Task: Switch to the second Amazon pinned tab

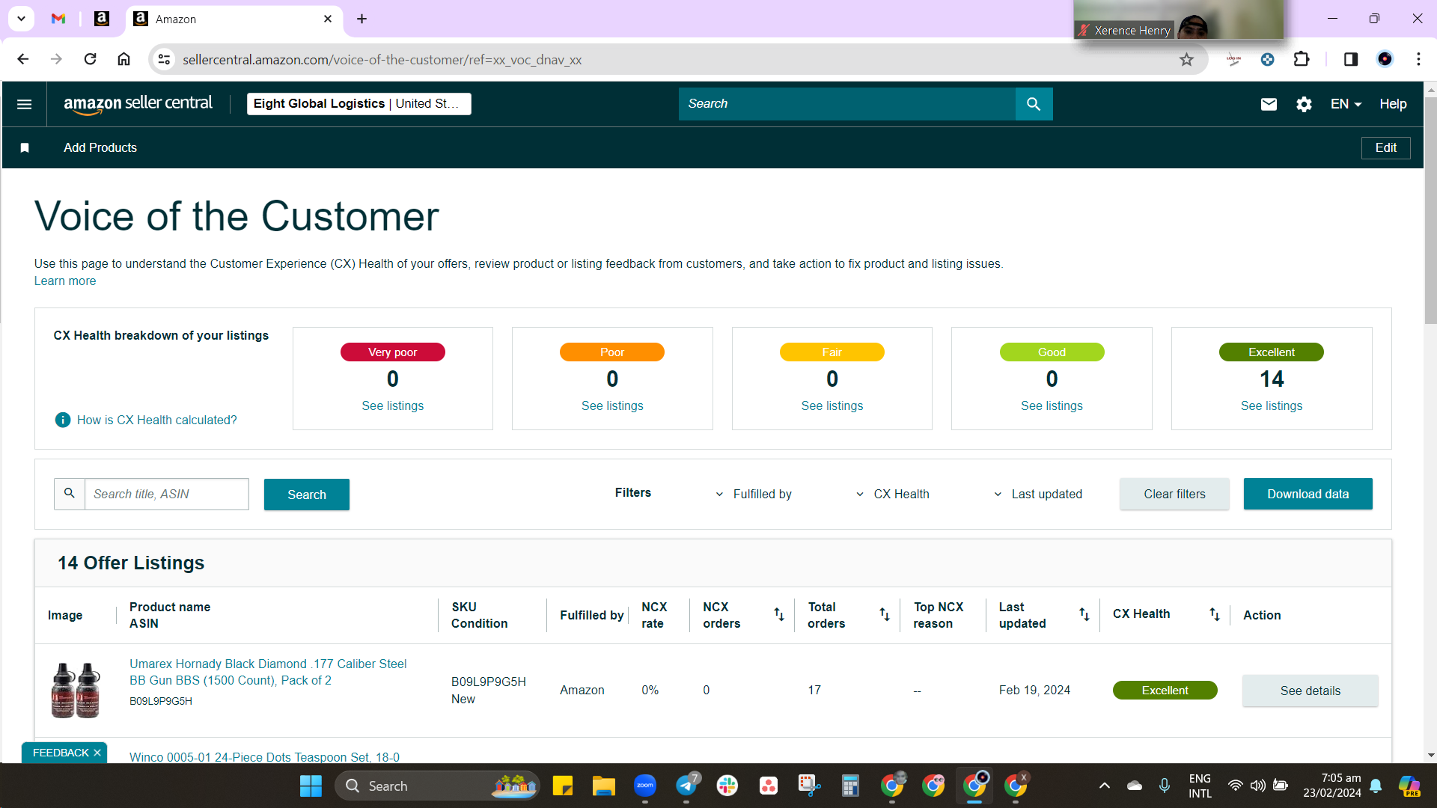Action: click(x=102, y=19)
